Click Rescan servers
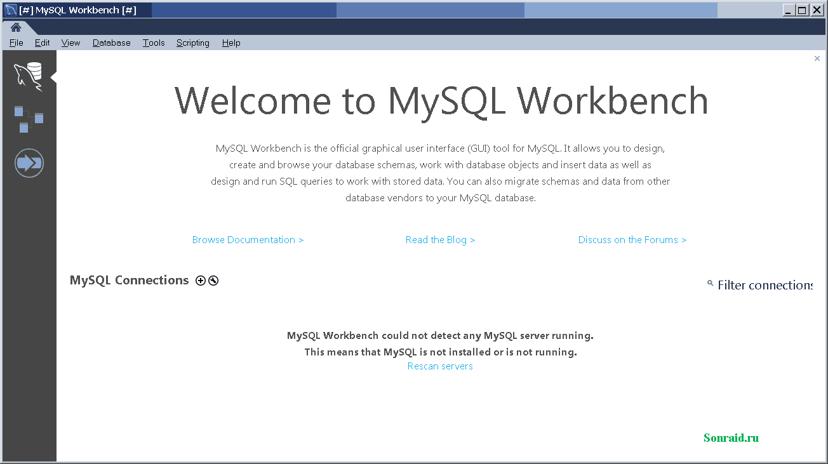828x464 pixels. pyautogui.click(x=440, y=366)
